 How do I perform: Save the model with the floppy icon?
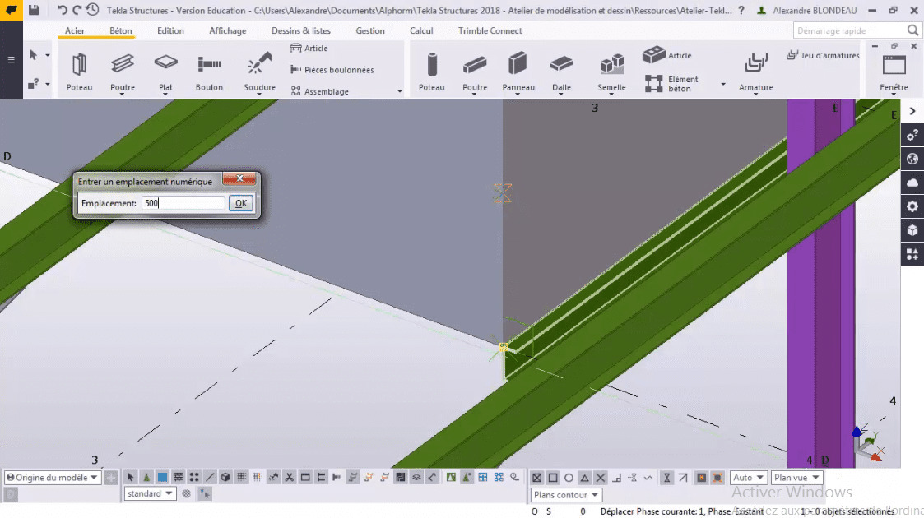click(34, 10)
